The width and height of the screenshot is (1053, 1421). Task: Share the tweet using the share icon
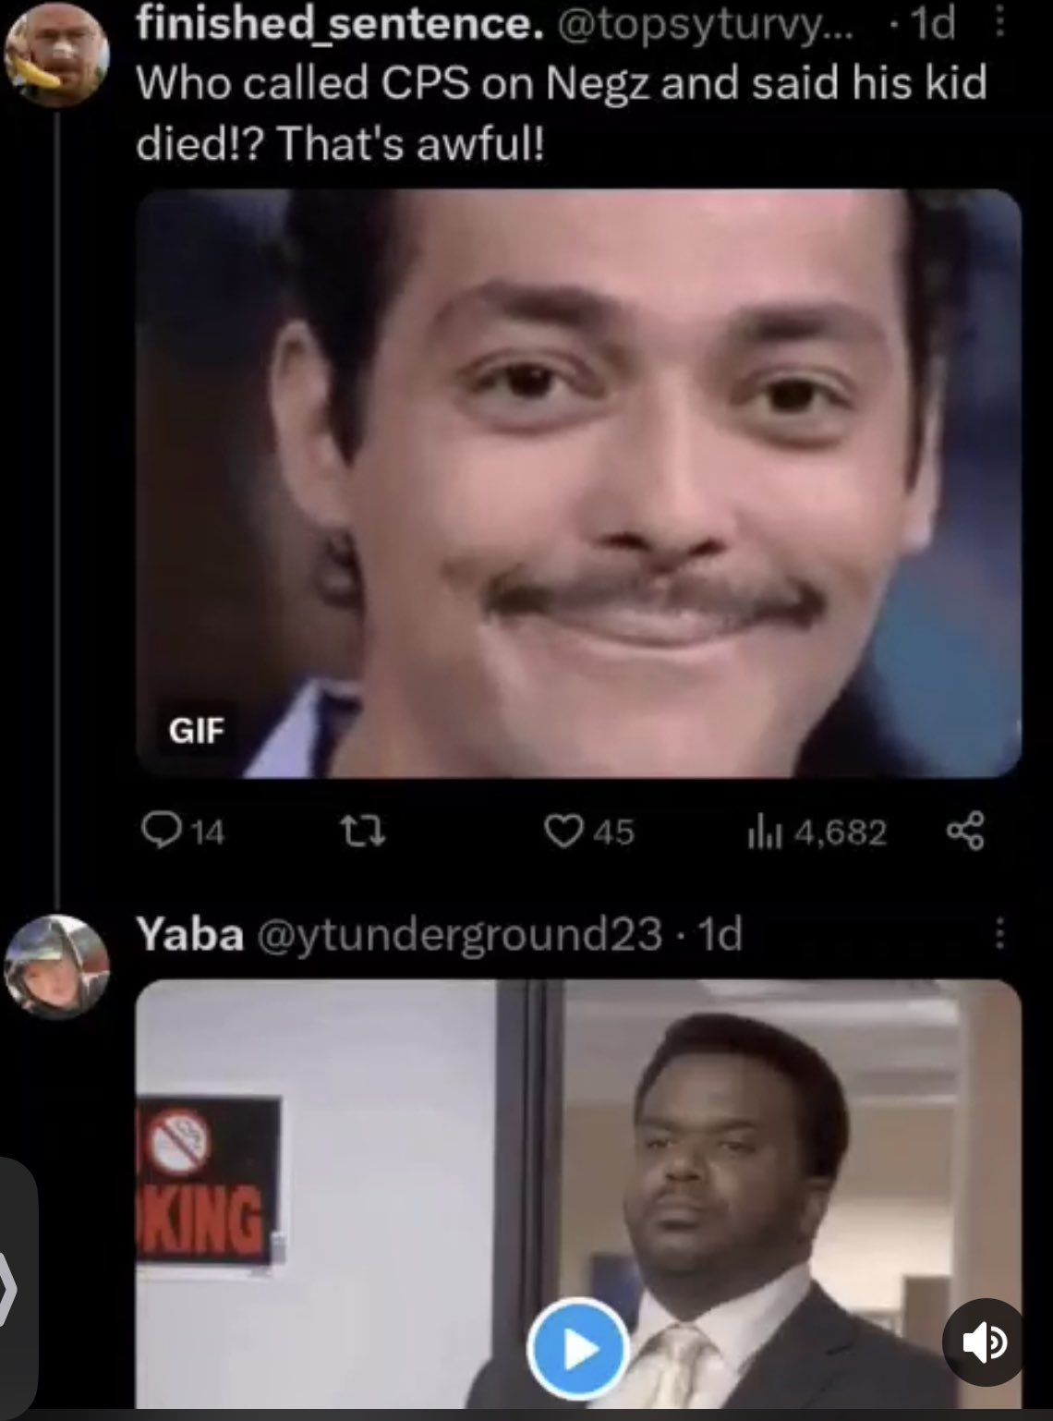966,832
